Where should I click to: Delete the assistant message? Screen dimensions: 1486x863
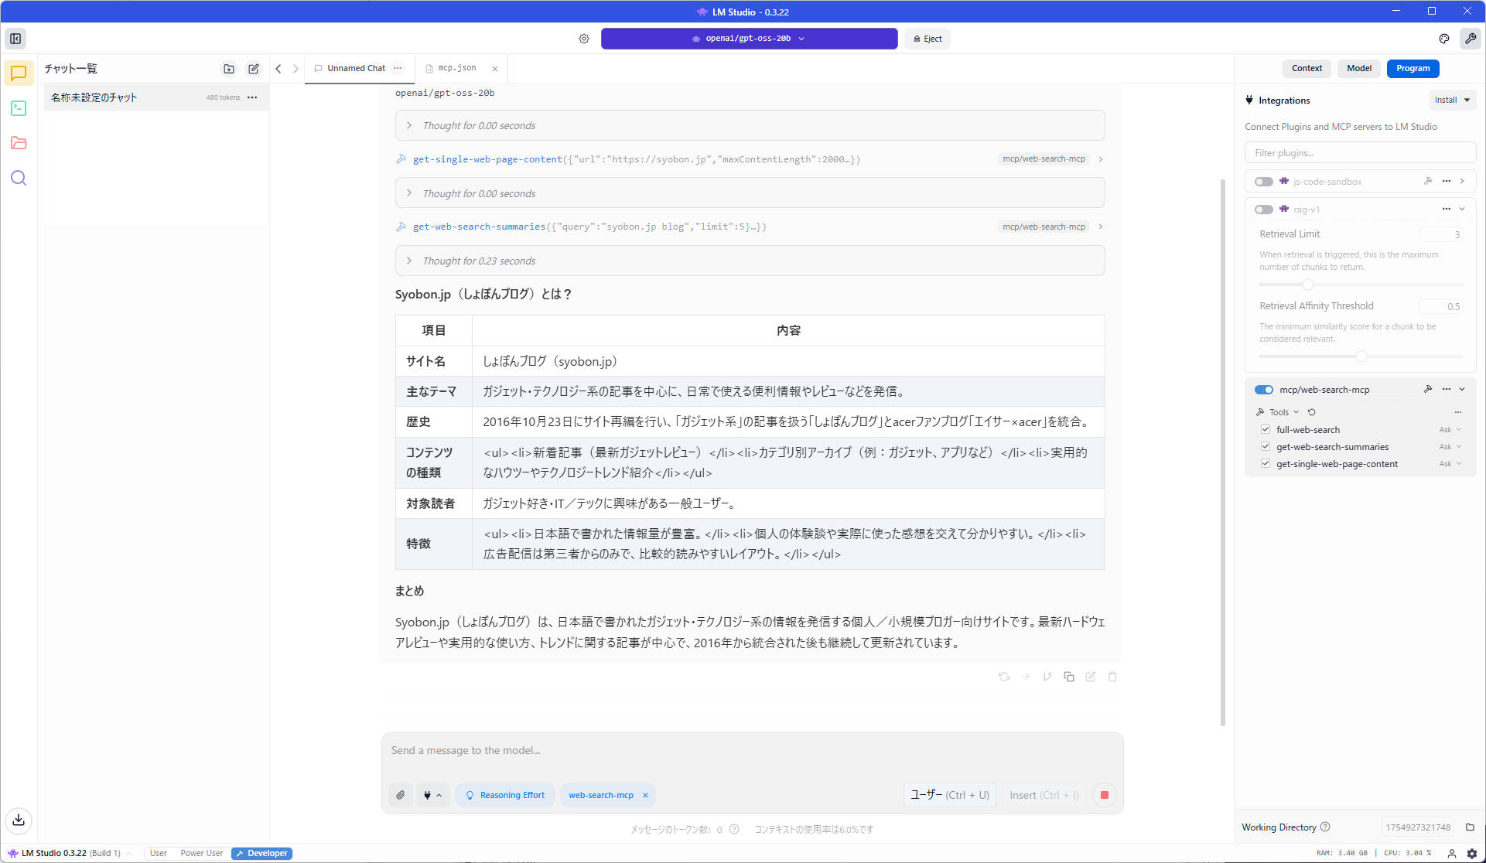click(x=1112, y=677)
